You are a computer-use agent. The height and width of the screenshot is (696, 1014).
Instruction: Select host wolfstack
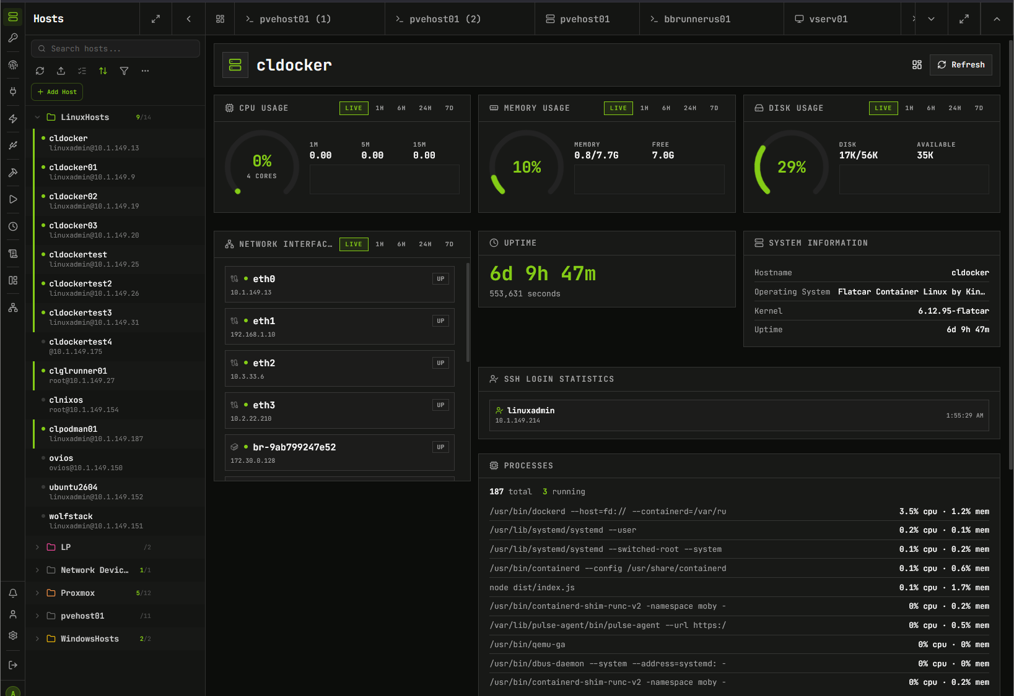tap(119, 521)
